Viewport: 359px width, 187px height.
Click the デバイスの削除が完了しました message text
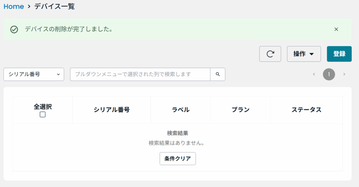tap(69, 29)
